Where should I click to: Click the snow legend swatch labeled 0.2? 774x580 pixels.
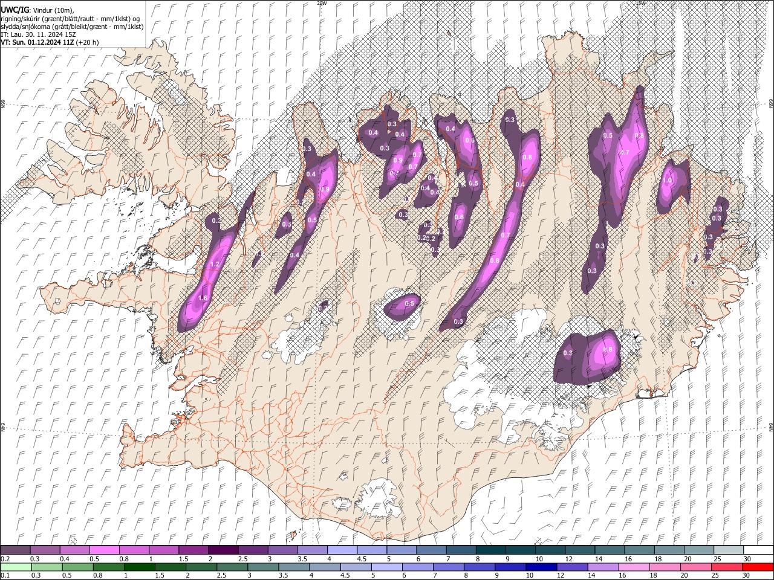coord(15,550)
